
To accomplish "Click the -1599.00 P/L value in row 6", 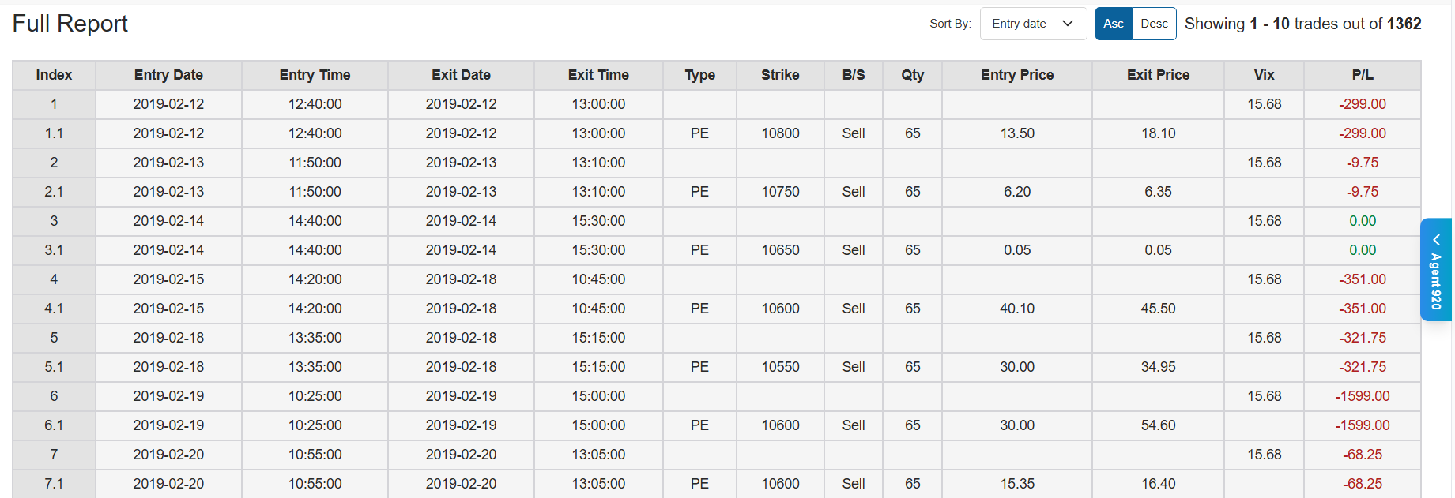I will pyautogui.click(x=1362, y=396).
